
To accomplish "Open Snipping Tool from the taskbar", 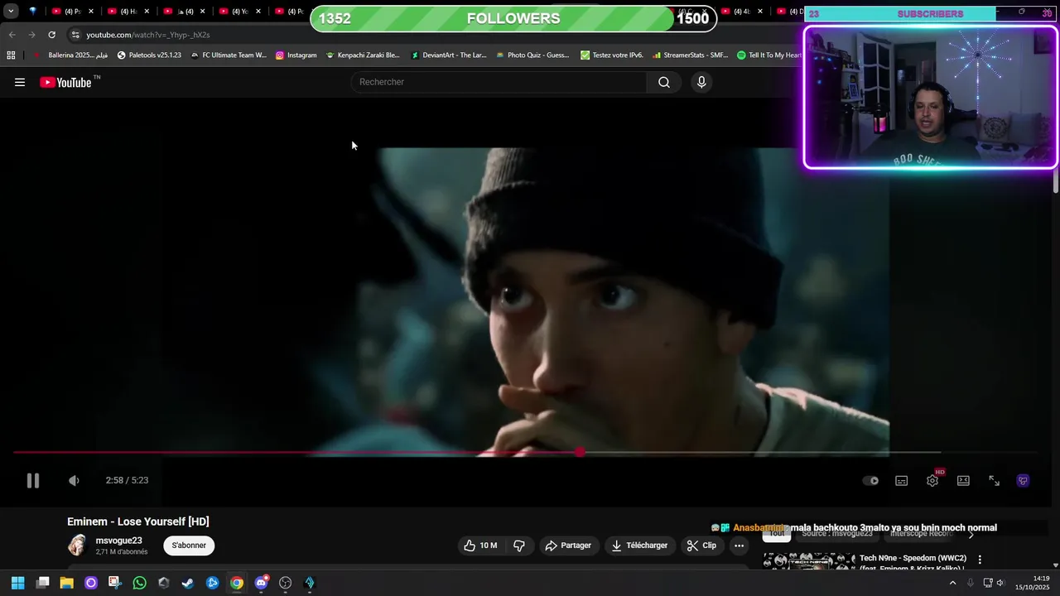I will point(114,583).
